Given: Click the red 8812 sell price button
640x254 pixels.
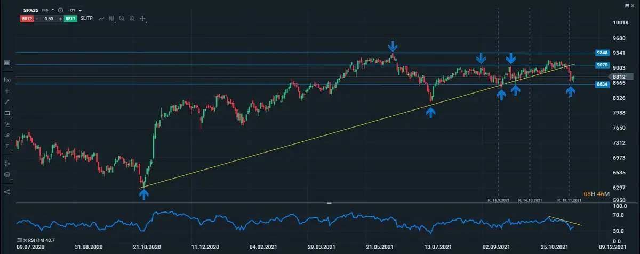Looking at the screenshot, I should [x=27, y=19].
